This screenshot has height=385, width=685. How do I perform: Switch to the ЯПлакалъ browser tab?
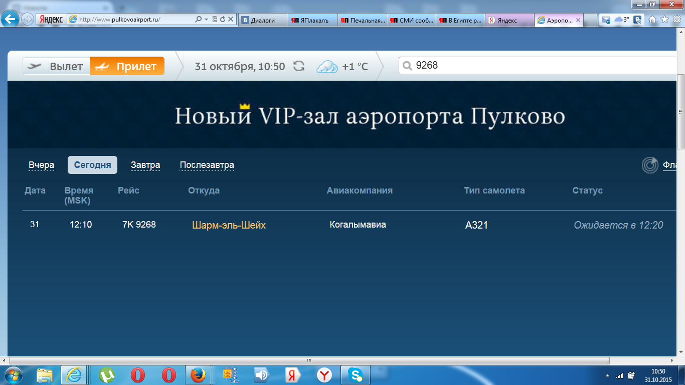313,20
